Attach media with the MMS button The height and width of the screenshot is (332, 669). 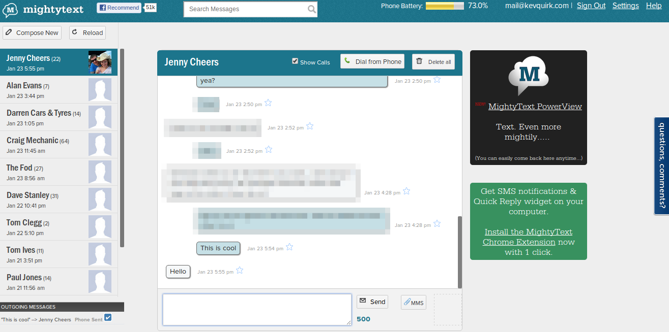click(413, 303)
